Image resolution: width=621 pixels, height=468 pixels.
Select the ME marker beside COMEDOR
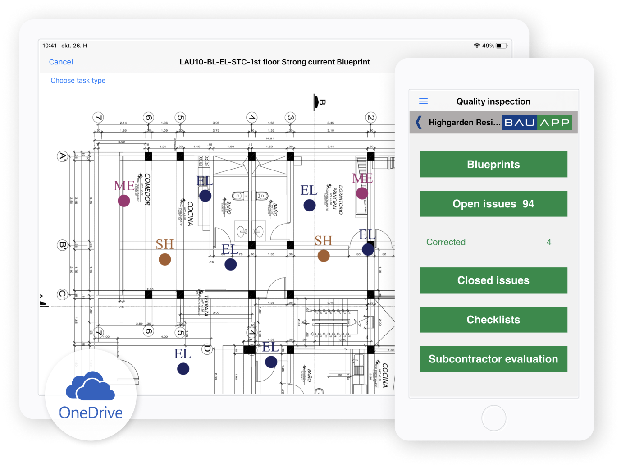(124, 201)
